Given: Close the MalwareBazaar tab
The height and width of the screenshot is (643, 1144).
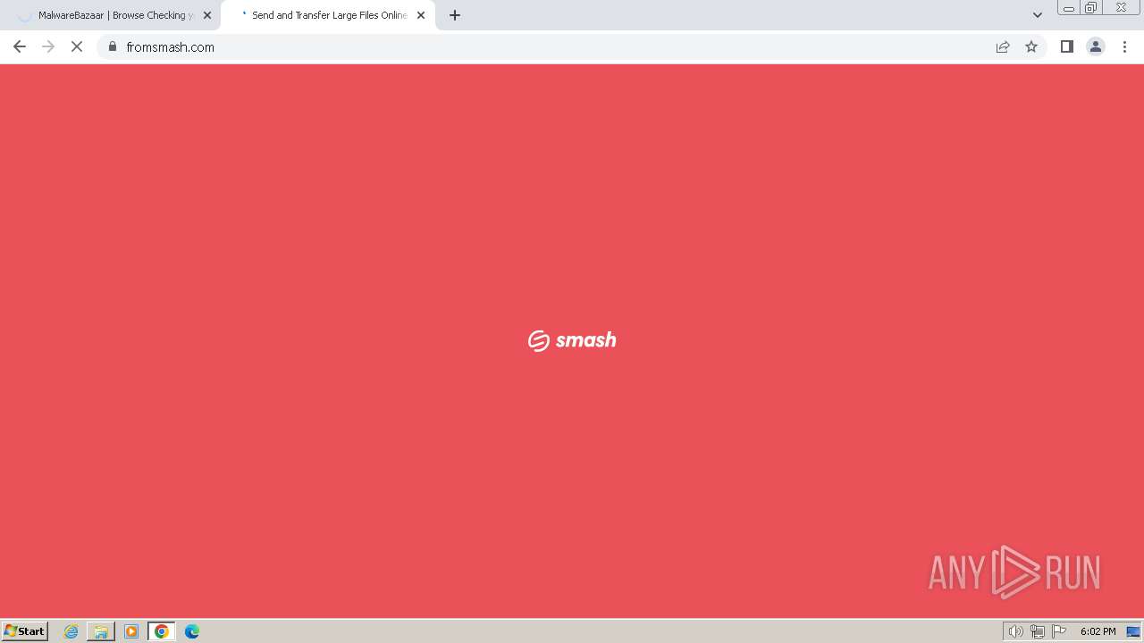Looking at the screenshot, I should point(207,15).
